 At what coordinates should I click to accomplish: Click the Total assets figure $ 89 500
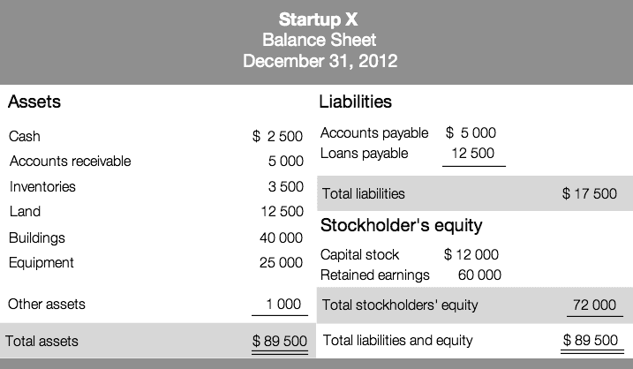(x=280, y=341)
